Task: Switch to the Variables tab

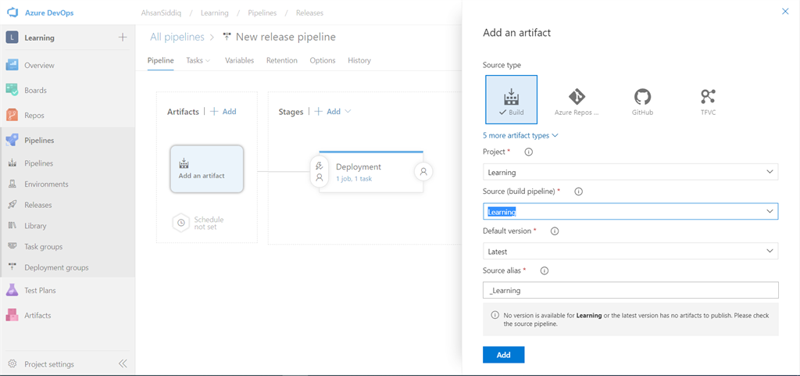Action: coord(239,60)
